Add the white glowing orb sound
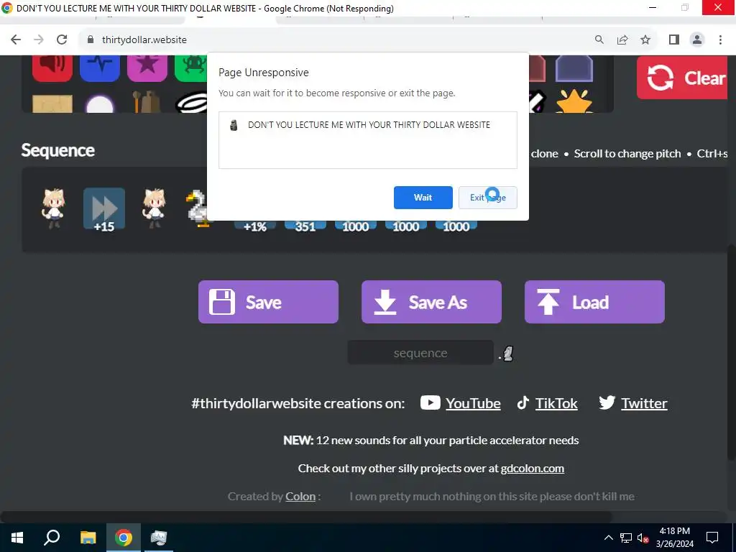 (100, 103)
